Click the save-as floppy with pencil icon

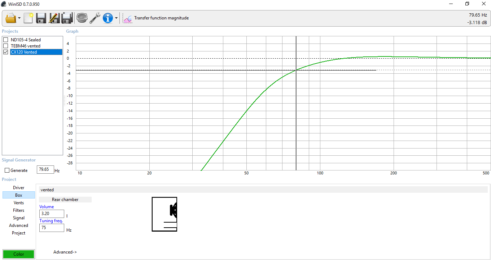[54, 18]
